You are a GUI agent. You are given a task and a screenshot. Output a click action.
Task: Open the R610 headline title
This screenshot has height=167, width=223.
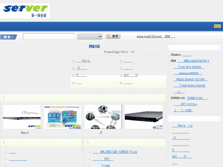point(94,47)
